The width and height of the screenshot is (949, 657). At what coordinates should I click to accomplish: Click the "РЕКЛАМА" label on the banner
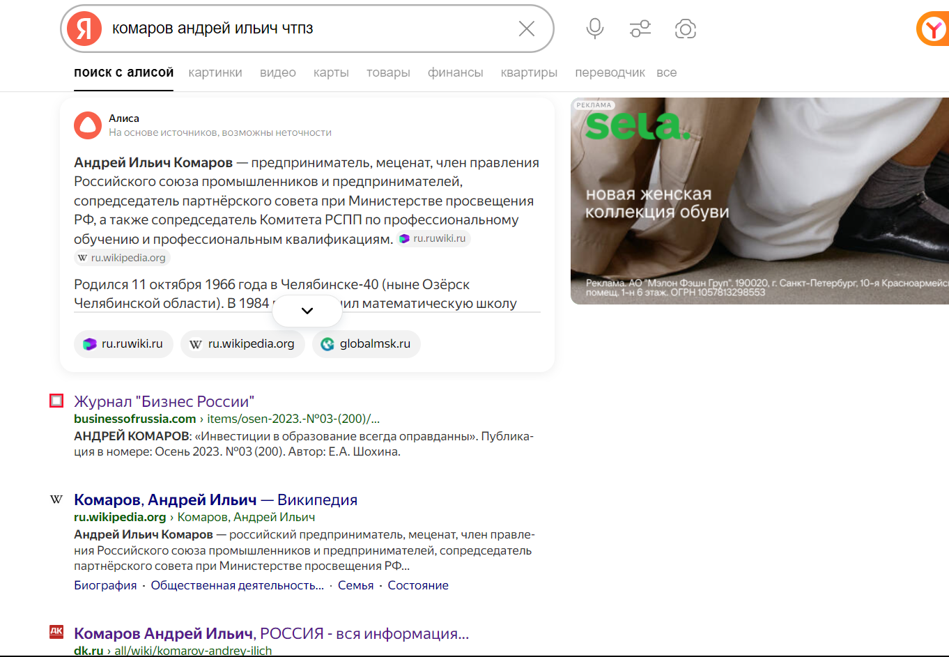click(x=594, y=105)
